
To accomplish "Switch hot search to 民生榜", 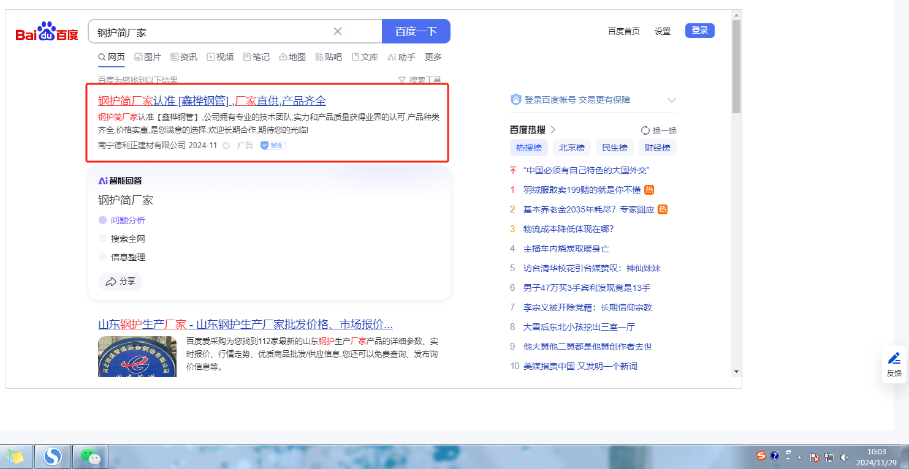I will (x=614, y=148).
